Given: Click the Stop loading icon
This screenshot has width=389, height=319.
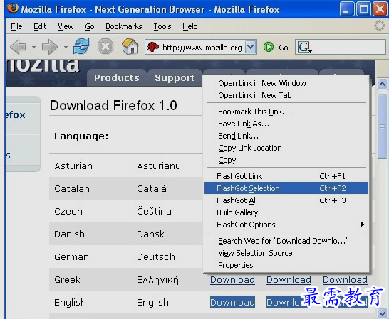Looking at the screenshot, I should click(x=105, y=46).
